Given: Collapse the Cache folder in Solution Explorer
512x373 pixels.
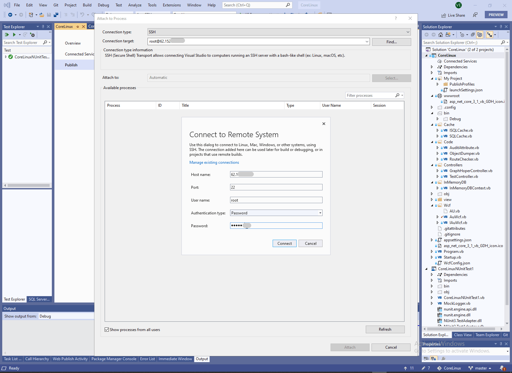Looking at the screenshot, I should (x=432, y=125).
